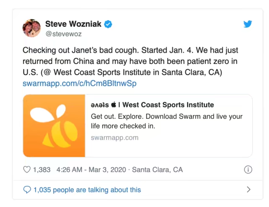This screenshot has height=207, width=269.
Task: Click the swarmapp.com domain in card
Action: (x=115, y=137)
